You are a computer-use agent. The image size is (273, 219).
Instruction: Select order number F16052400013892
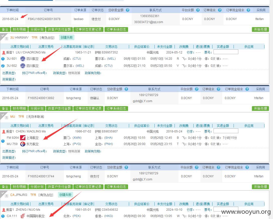pos(41,98)
